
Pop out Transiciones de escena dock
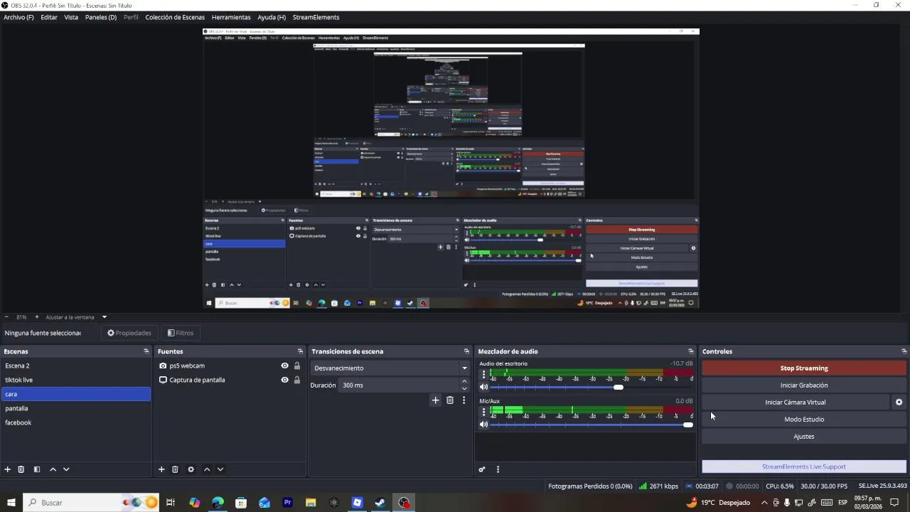tap(466, 351)
